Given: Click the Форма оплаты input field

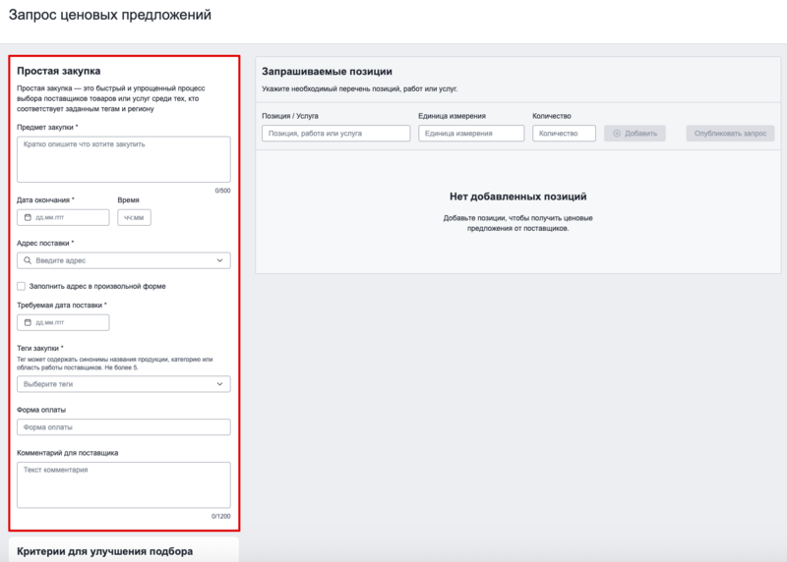Looking at the screenshot, I should coord(123,427).
